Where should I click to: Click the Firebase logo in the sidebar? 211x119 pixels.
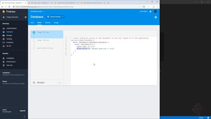[4, 12]
